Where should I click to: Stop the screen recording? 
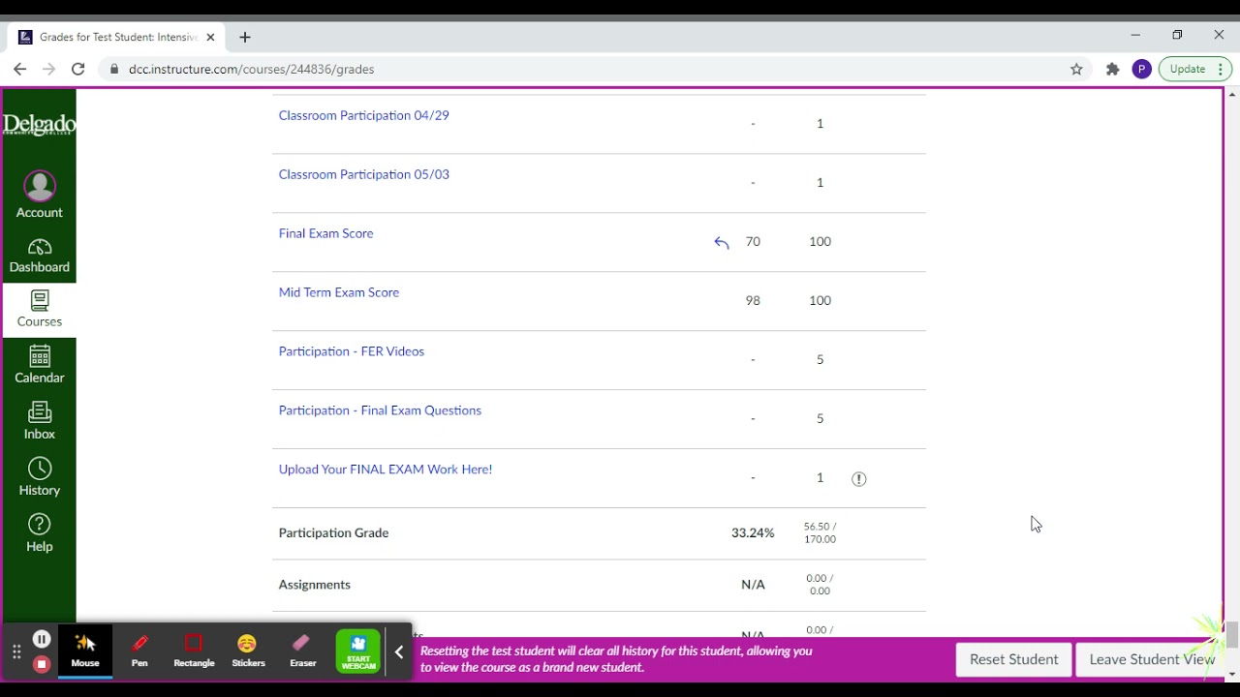[x=42, y=664]
